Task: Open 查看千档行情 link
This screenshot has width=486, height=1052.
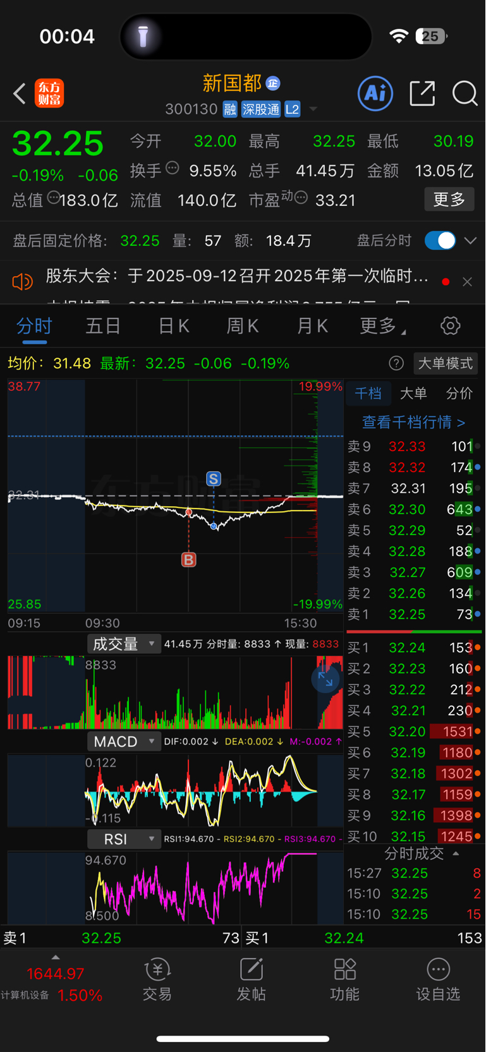Action: (x=413, y=422)
